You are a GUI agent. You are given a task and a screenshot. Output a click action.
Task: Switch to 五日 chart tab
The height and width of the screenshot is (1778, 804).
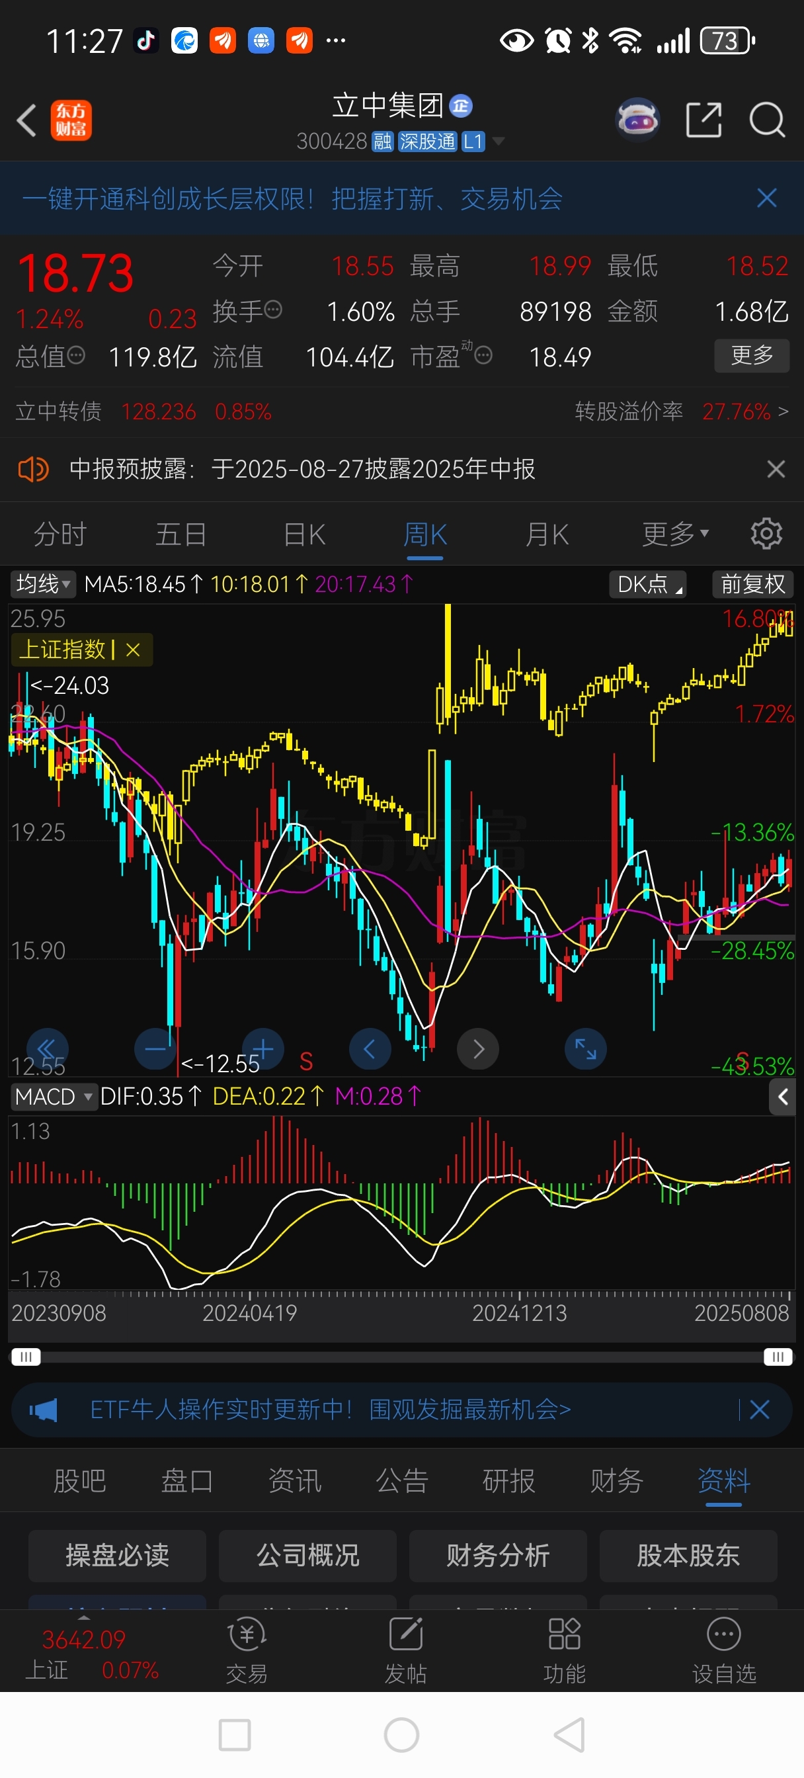coord(181,534)
